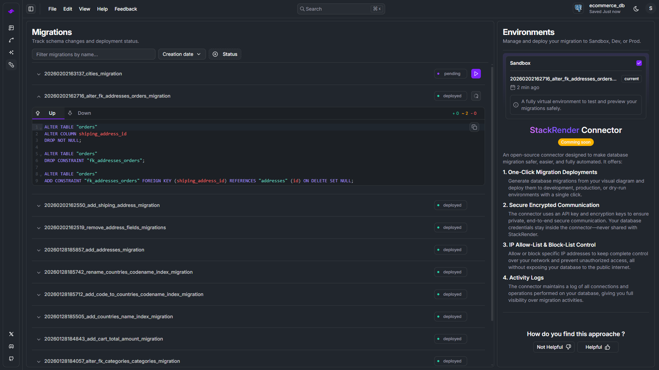Open the GitHub repository icon
This screenshot has width=659, height=370.
point(11,359)
